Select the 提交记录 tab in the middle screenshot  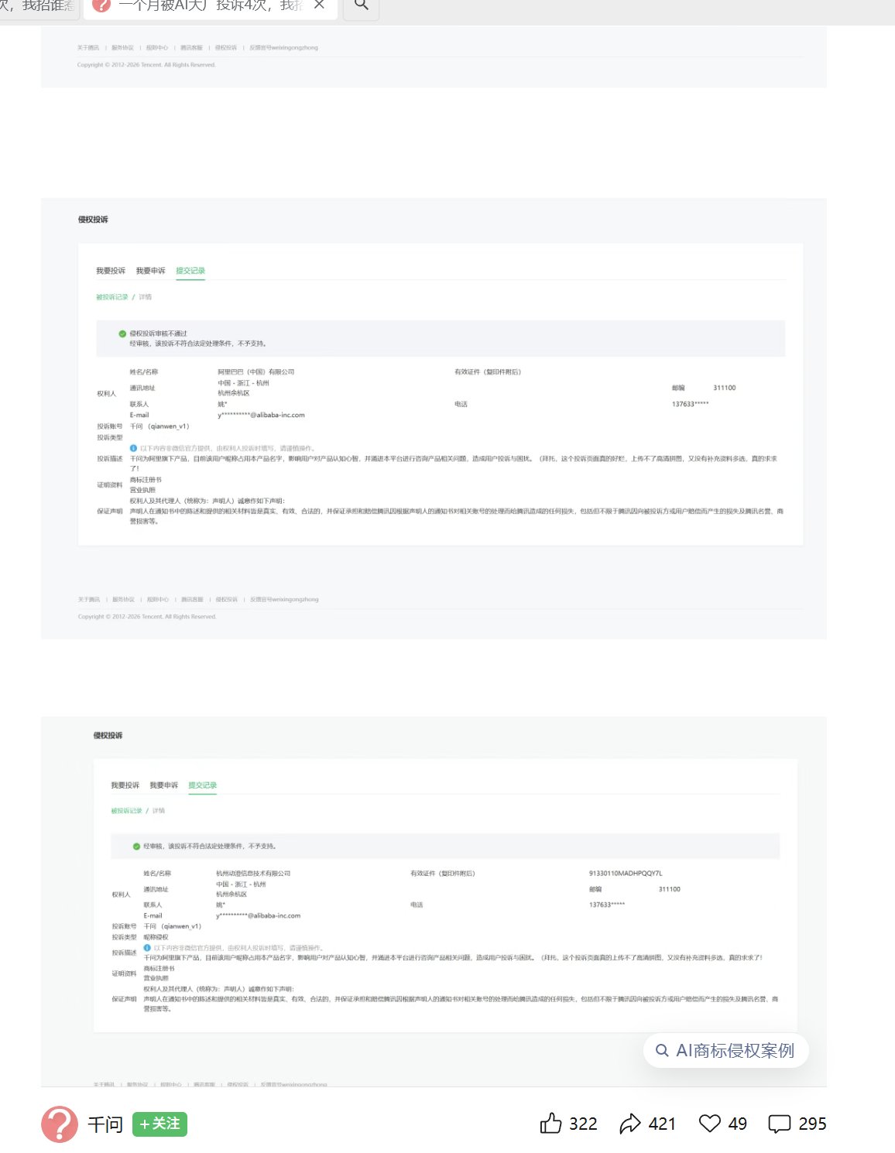coord(190,271)
